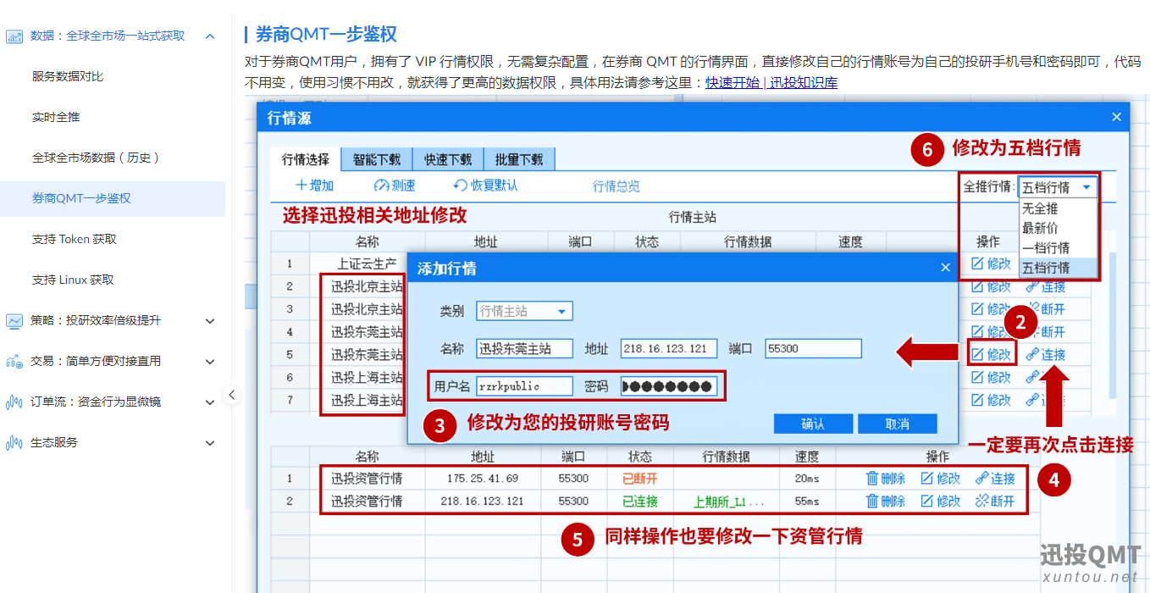The image size is (1150, 593).
Task: Switch to the 行情选择 tab
Action: 306,159
